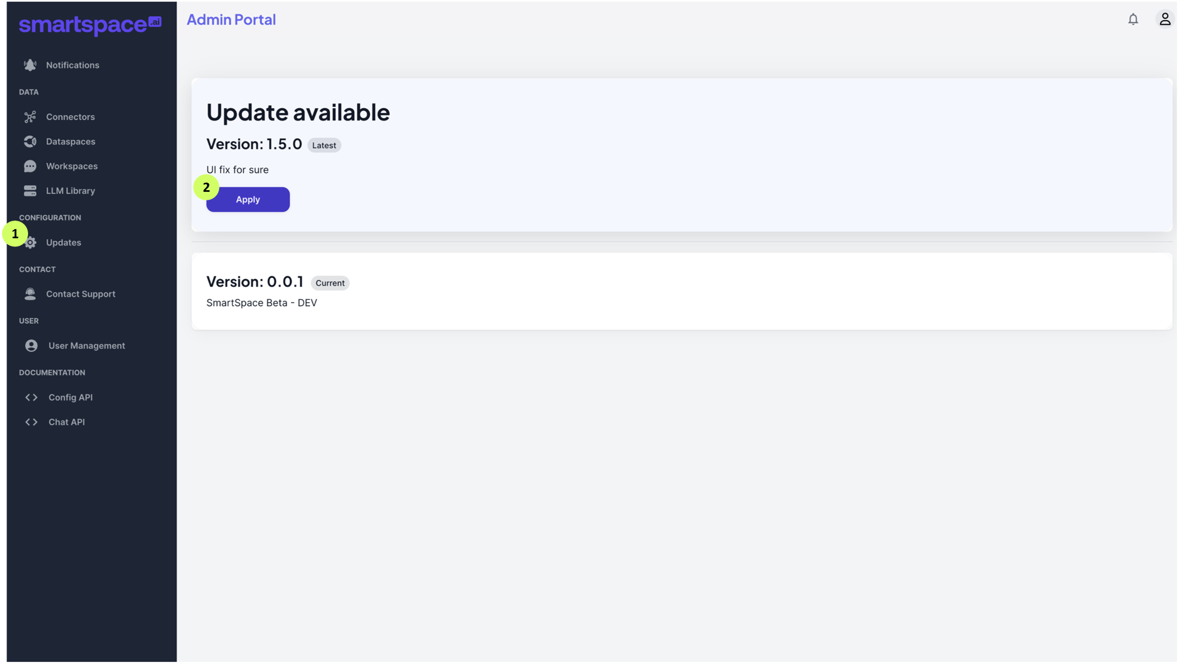The image size is (1179, 664).
Task: Click the Chat API code brackets icon
Action: pos(31,422)
